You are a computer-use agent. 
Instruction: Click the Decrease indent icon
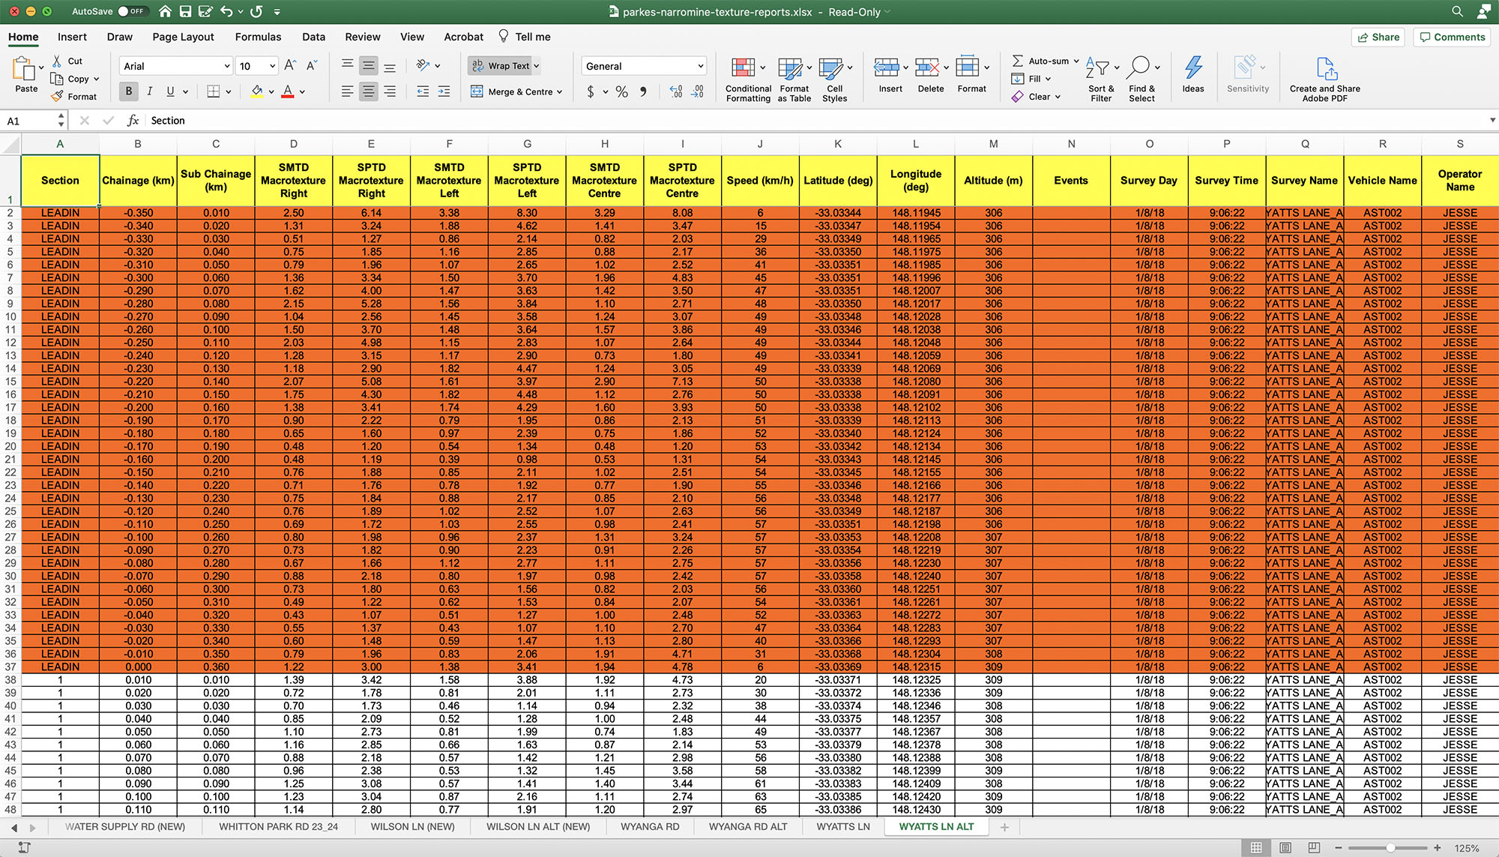click(423, 91)
